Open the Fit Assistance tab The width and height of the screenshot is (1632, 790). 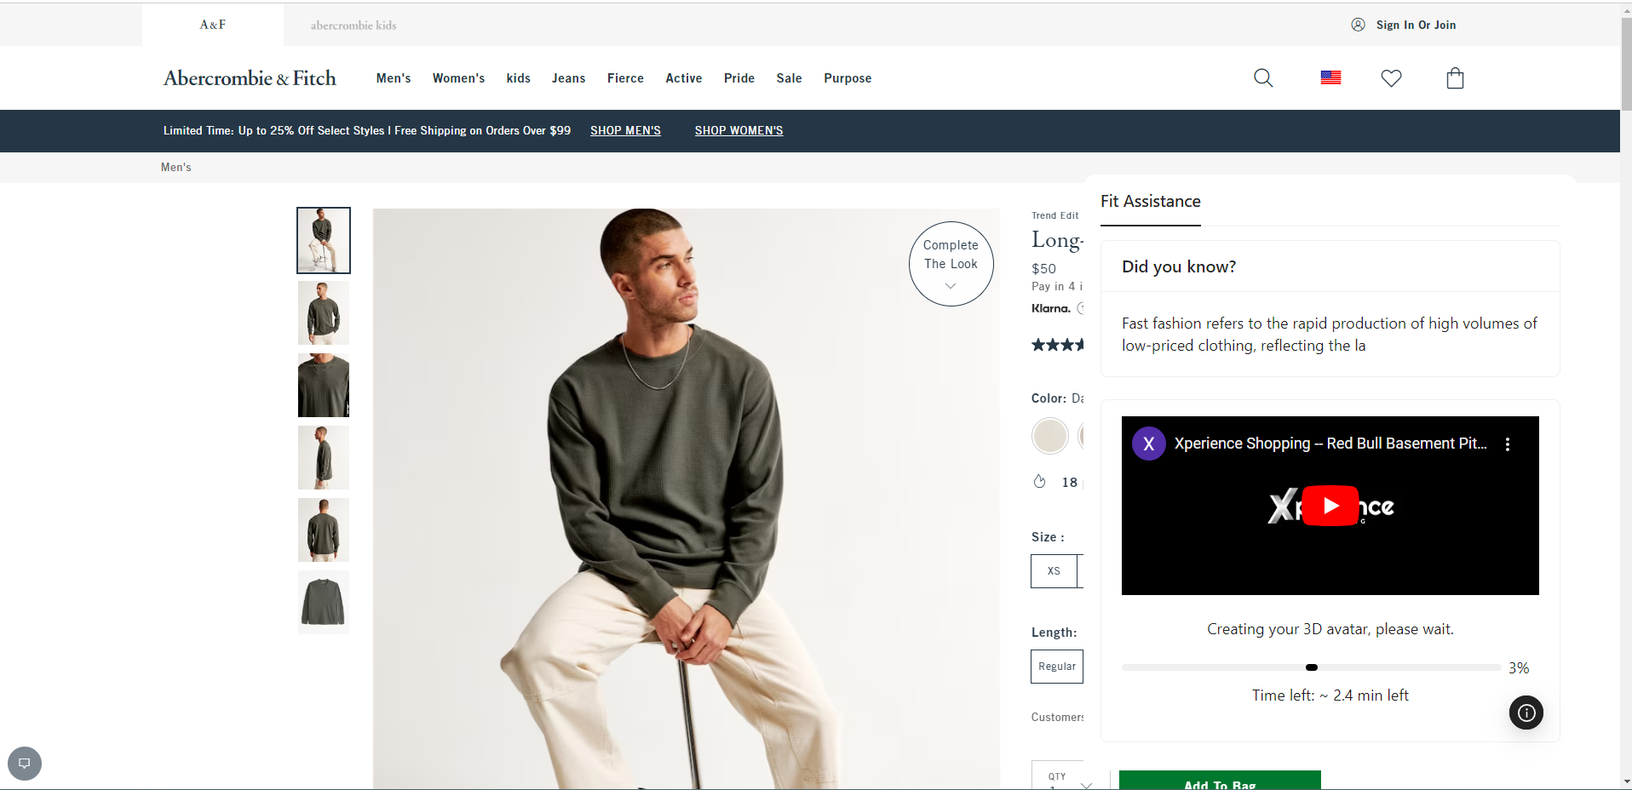pos(1150,202)
